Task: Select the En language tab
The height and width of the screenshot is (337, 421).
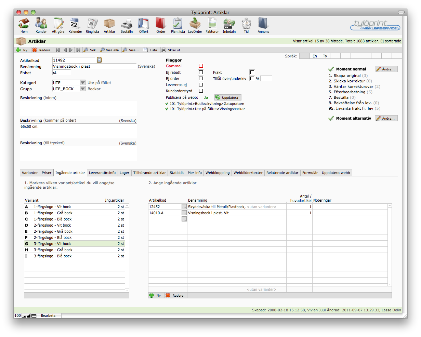Action: point(315,56)
